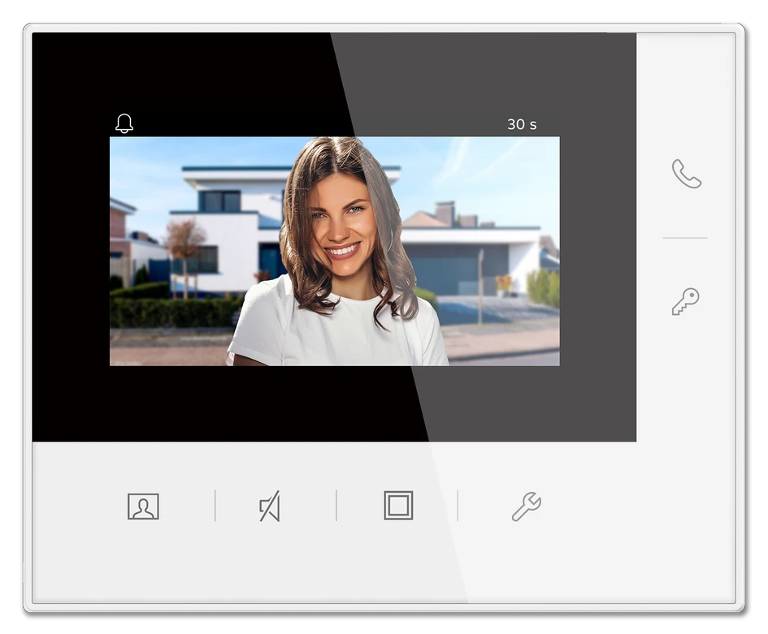Viewport: 768px width, 634px height.
Task: Silence the ringtone using the mute icon
Action: tap(269, 506)
